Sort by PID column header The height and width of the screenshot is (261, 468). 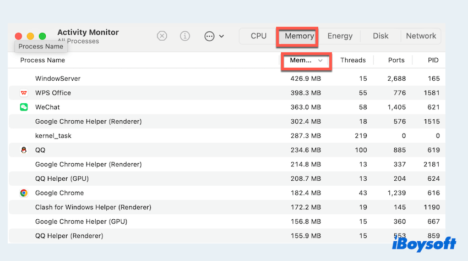(433, 60)
